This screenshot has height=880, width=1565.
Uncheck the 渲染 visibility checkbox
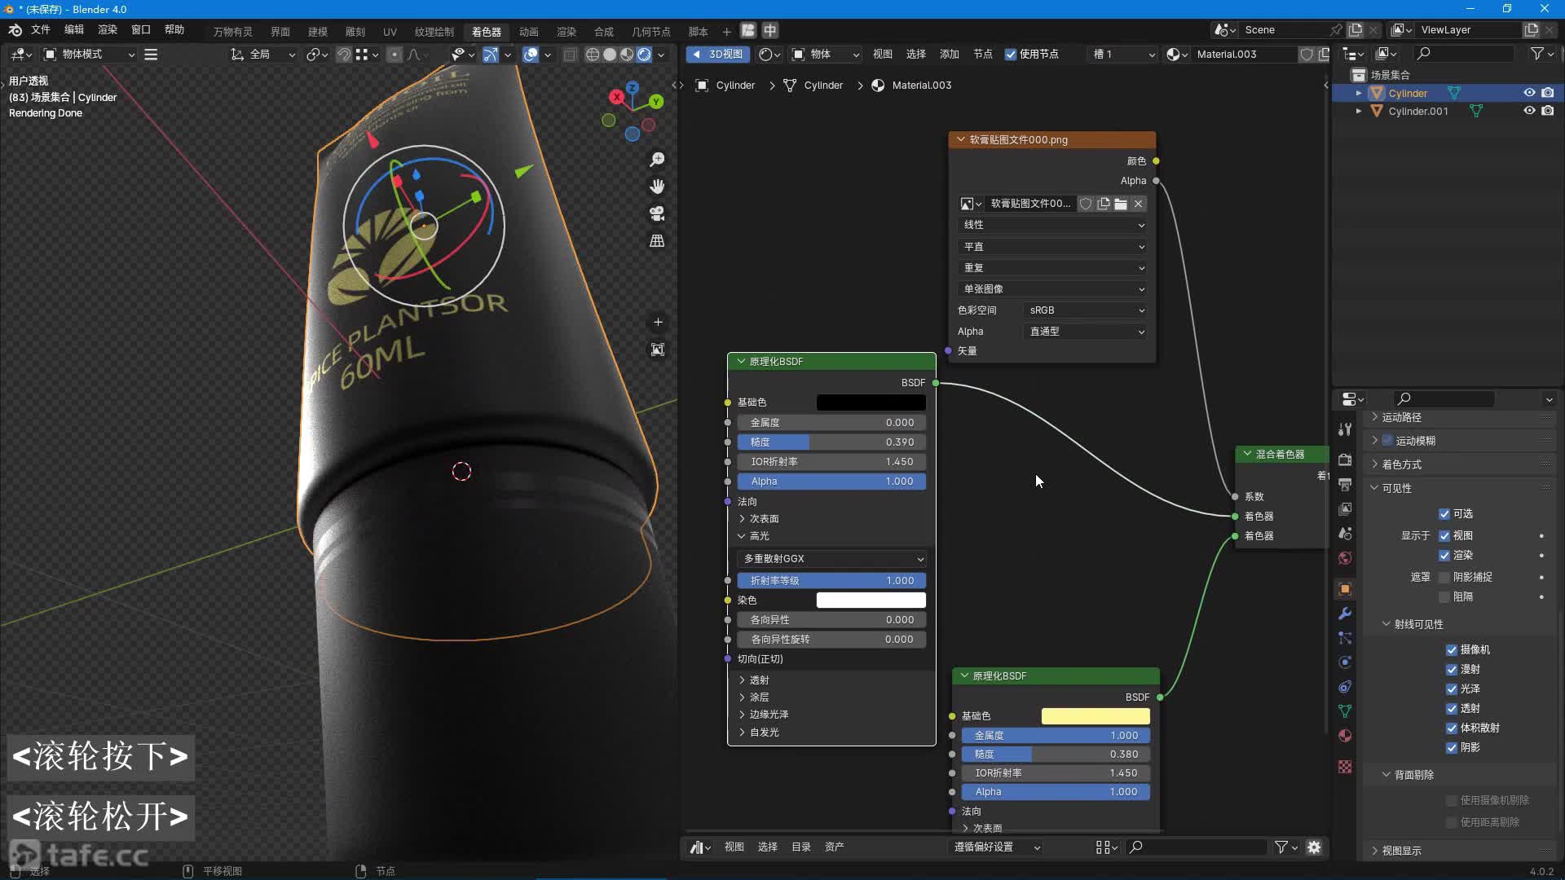point(1444,556)
